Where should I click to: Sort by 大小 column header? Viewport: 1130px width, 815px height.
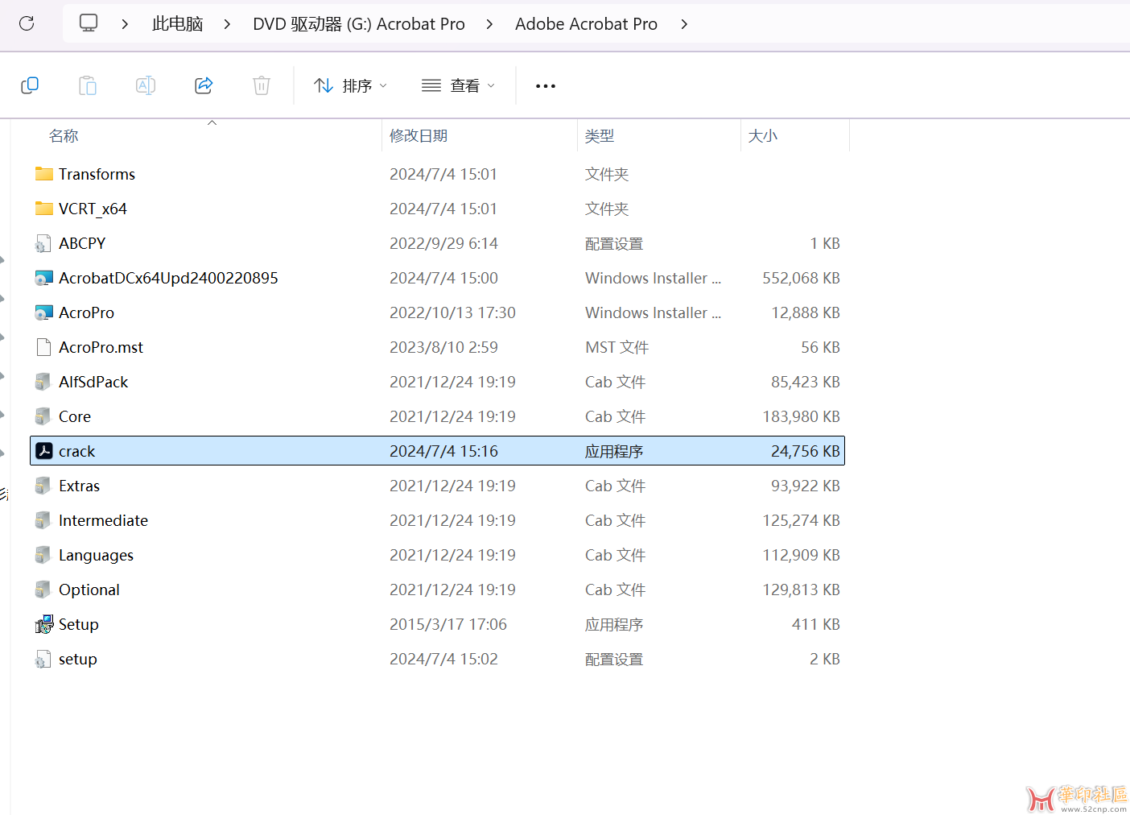(763, 135)
